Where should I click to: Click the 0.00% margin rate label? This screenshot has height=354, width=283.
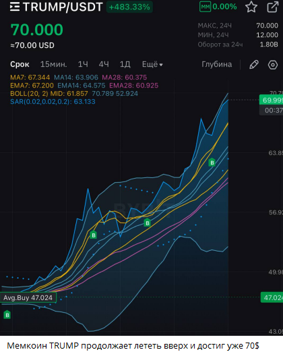click(224, 7)
